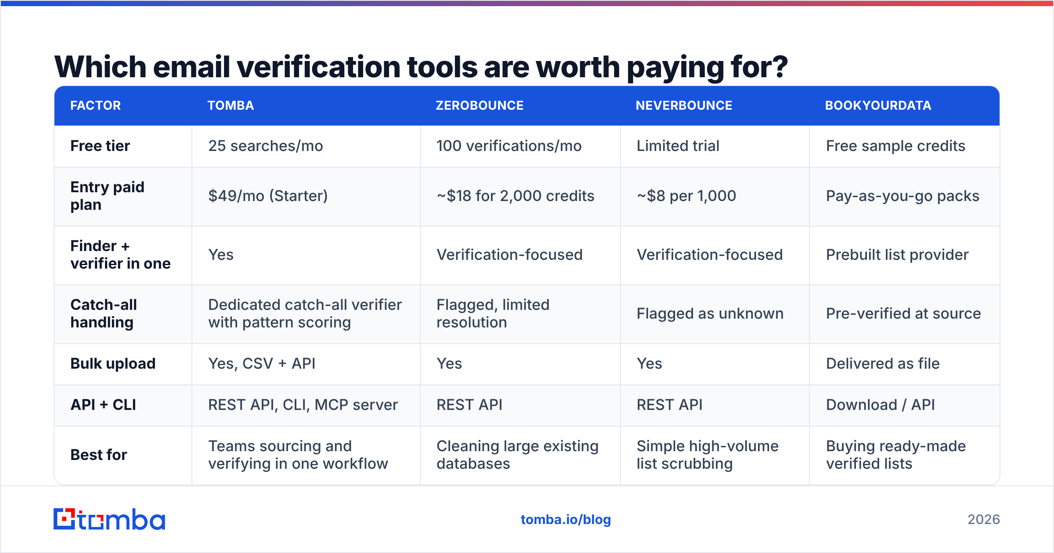Click the '25 searches/mo' cell

[x=266, y=146]
